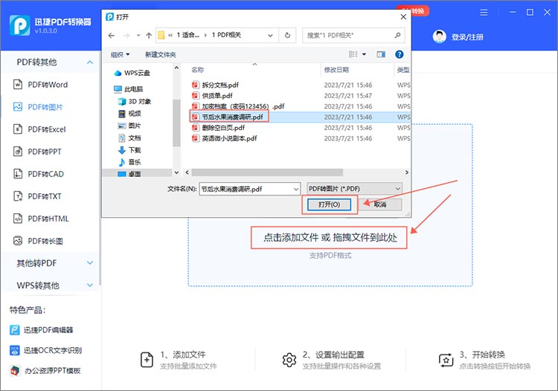Sort by 修改日期 column header
The height and width of the screenshot is (391, 558).
pos(336,70)
